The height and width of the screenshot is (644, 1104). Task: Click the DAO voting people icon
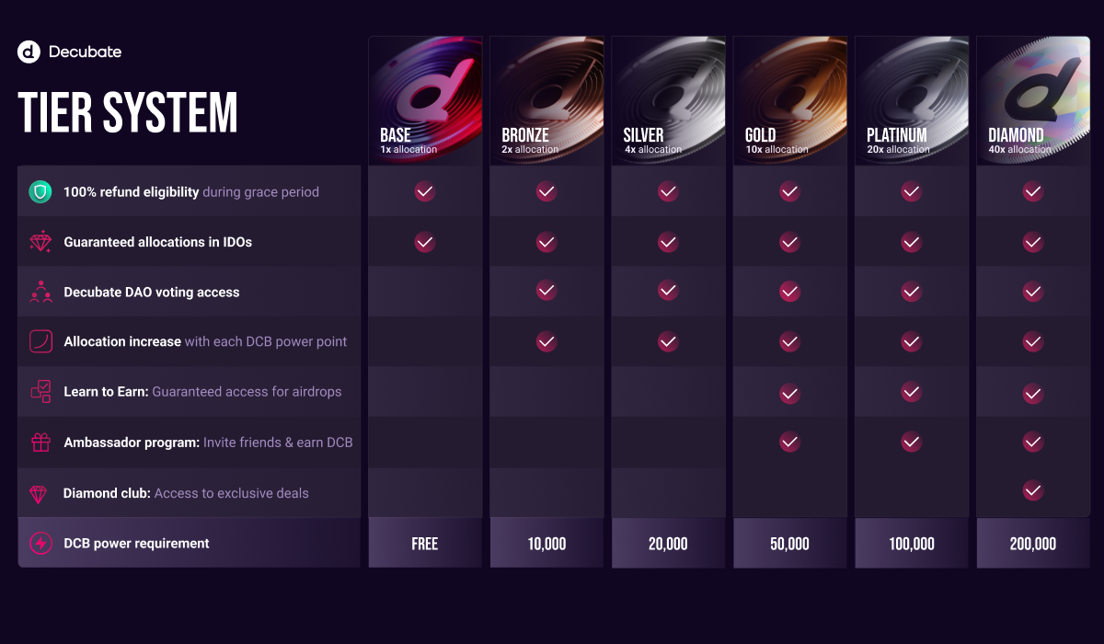[40, 292]
